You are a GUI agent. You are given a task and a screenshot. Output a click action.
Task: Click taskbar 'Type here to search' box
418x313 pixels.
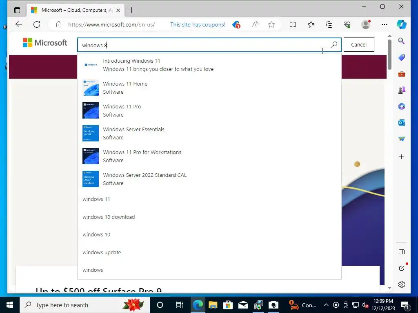pos(85,305)
